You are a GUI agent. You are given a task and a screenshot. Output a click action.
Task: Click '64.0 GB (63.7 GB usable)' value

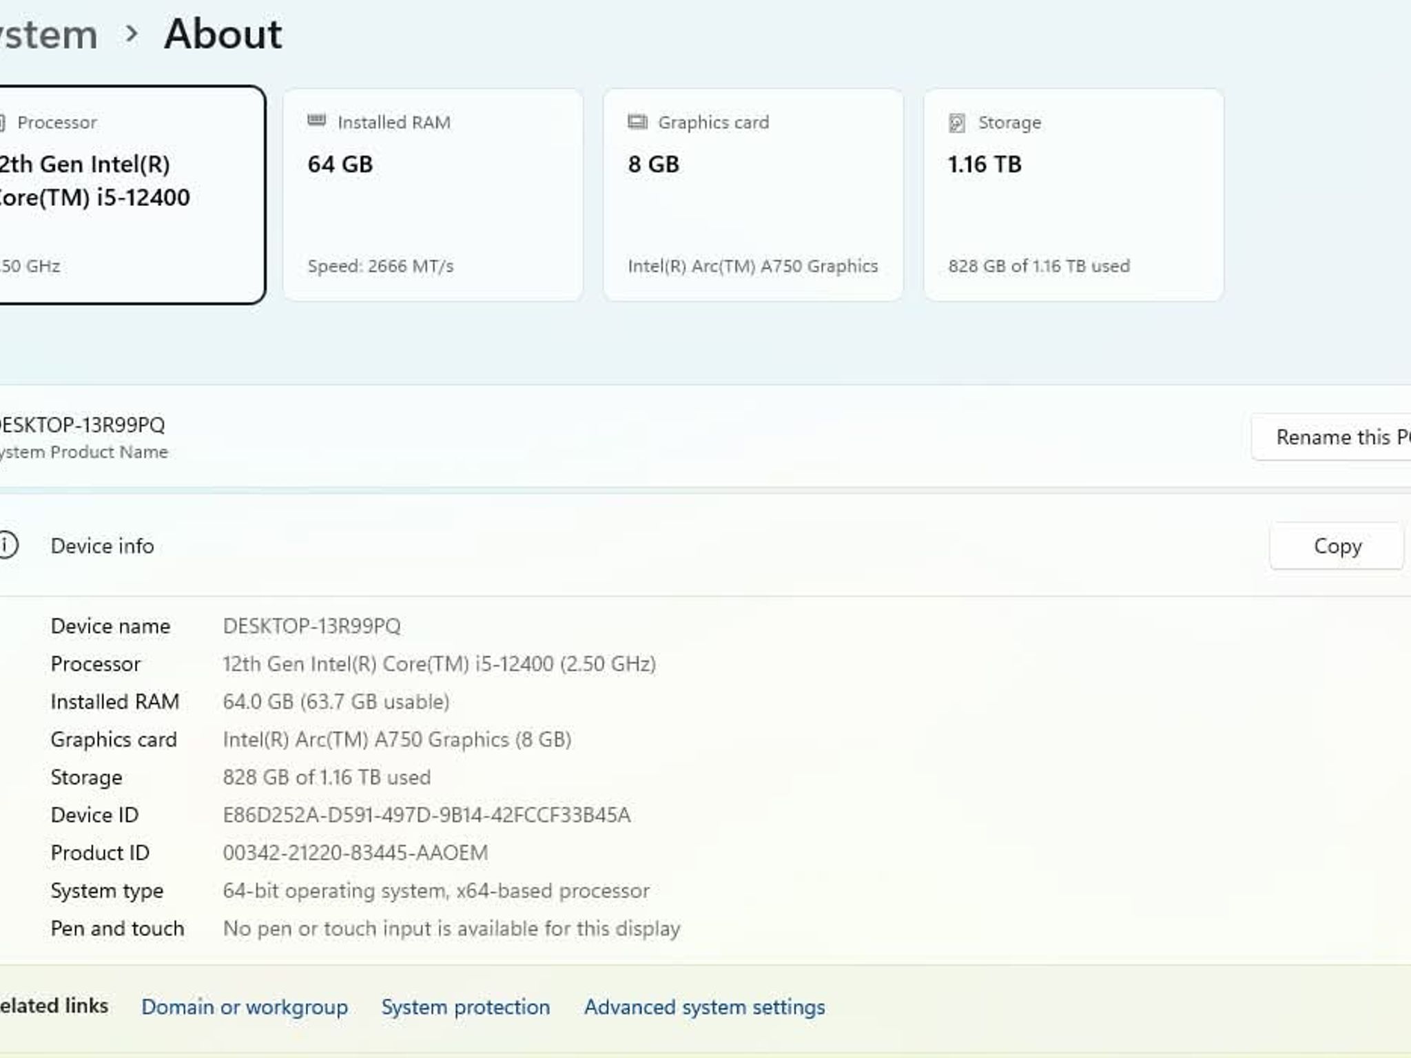point(336,701)
